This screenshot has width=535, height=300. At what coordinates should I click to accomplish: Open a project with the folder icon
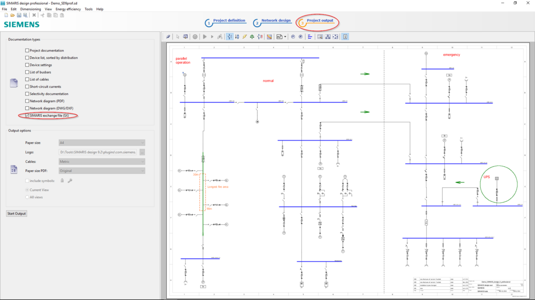12,15
